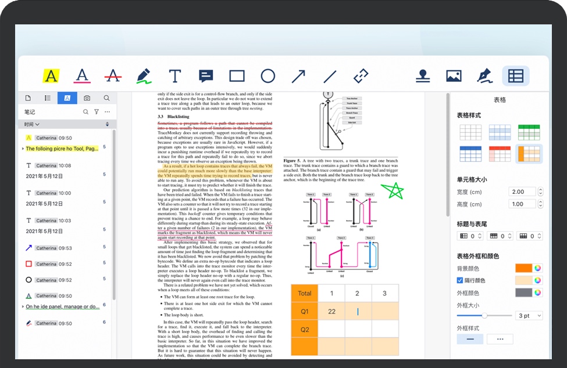The image size is (567, 368).
Task: Choose the freehand pen drawing tool
Action: point(144,75)
